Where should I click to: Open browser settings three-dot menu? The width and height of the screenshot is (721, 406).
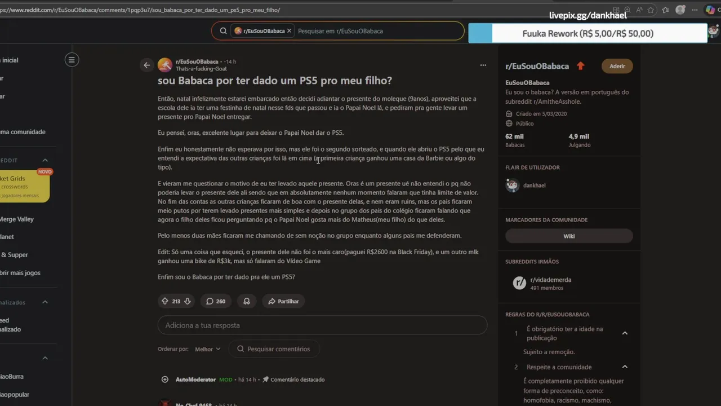[x=694, y=10]
